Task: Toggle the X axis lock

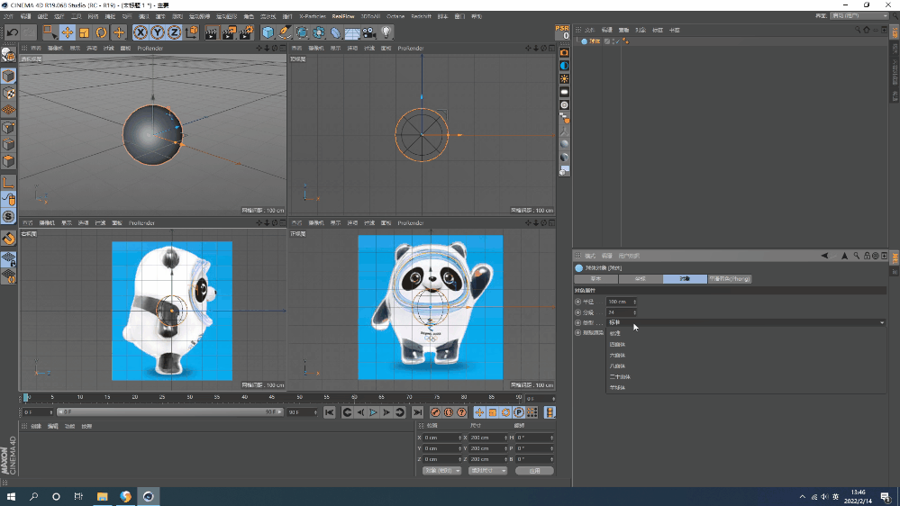Action: [x=140, y=32]
